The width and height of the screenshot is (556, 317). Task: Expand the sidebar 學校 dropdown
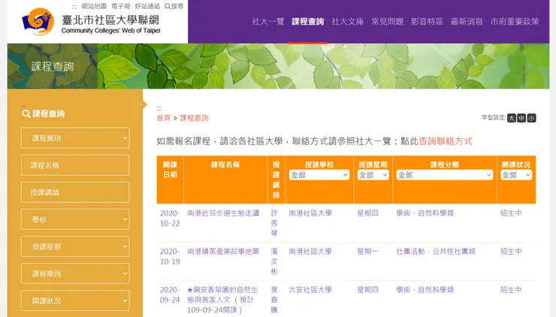pos(75,219)
